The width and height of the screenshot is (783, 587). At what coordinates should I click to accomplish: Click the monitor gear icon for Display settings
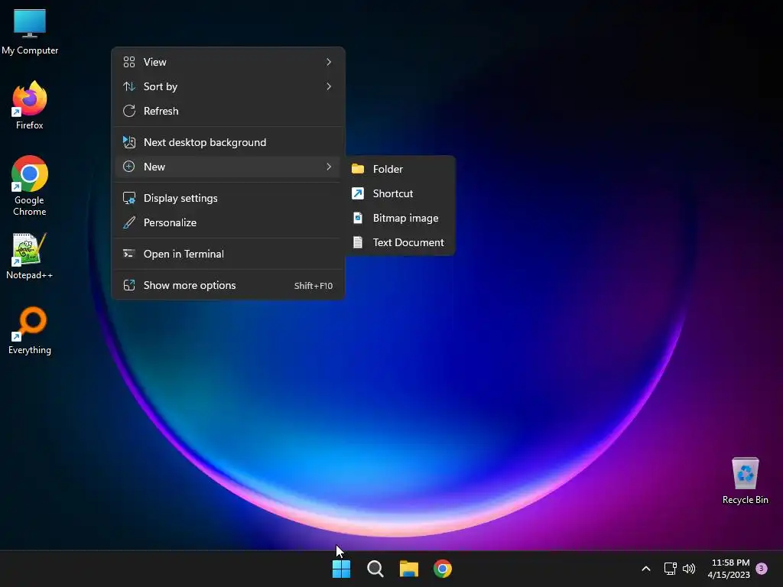pos(128,198)
